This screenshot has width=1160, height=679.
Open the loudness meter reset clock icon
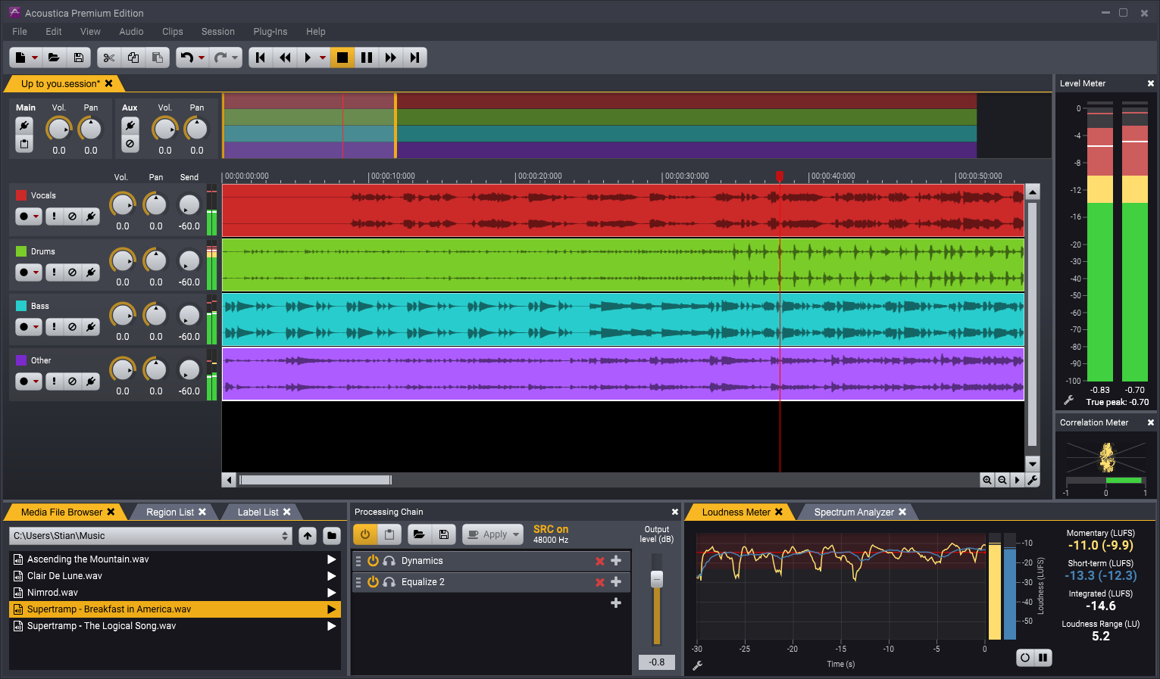pos(1025,657)
